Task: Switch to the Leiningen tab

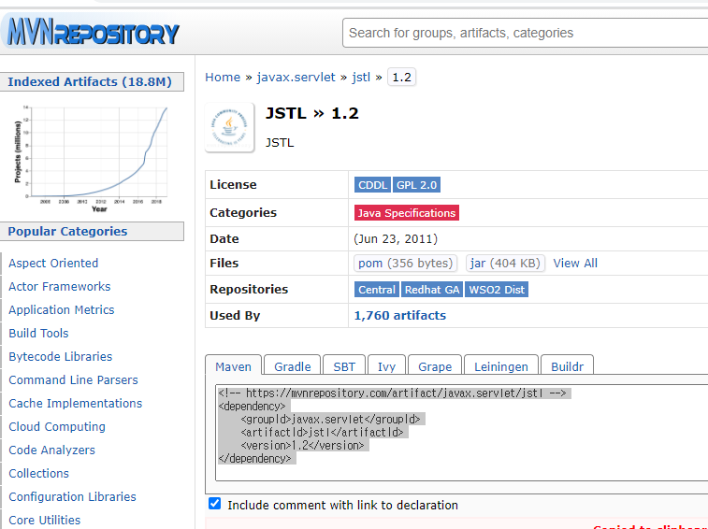Action: coord(501,366)
